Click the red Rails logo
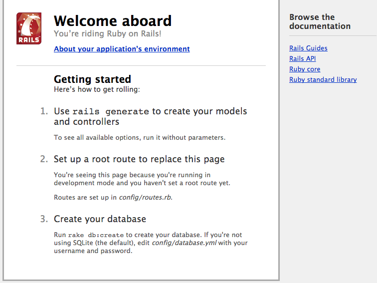This screenshot has height=283, width=377. pyautogui.click(x=29, y=28)
